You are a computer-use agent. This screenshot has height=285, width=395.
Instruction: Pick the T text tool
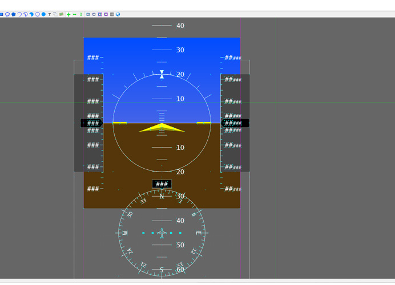point(50,14)
